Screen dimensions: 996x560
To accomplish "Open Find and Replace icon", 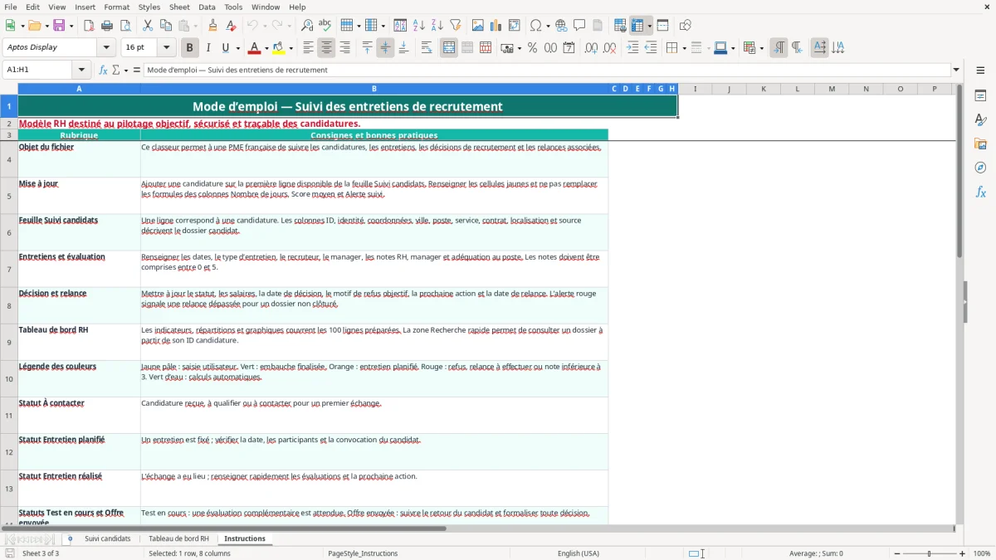I will (307, 26).
